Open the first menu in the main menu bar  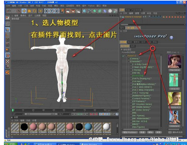click(x=8, y=6)
